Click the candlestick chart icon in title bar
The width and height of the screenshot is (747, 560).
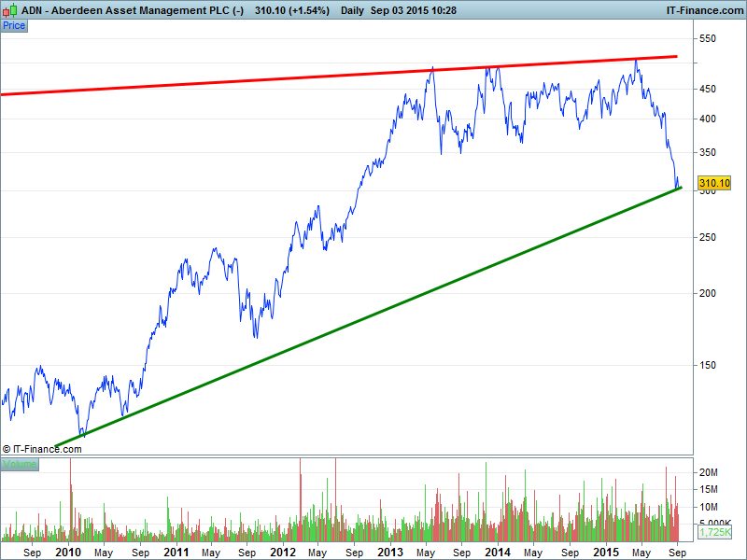(x=10, y=9)
